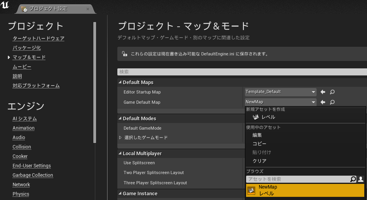Open the Game Default Map NewMap dropdown
This screenshot has width=367, height=200.
[281, 102]
